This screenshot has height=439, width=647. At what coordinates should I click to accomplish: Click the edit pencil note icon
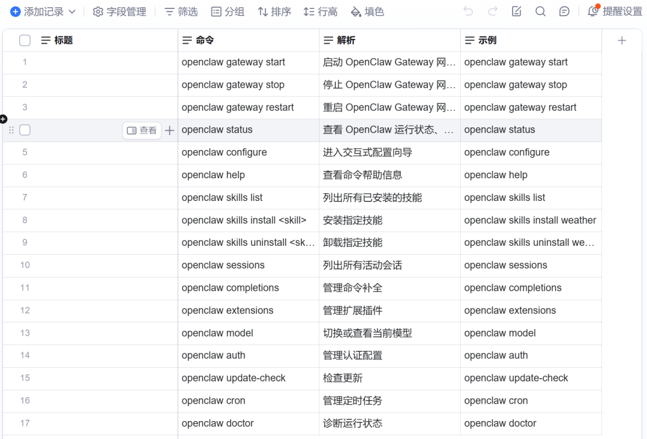tap(516, 11)
